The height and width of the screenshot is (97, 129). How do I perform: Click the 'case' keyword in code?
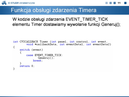point(30,55)
